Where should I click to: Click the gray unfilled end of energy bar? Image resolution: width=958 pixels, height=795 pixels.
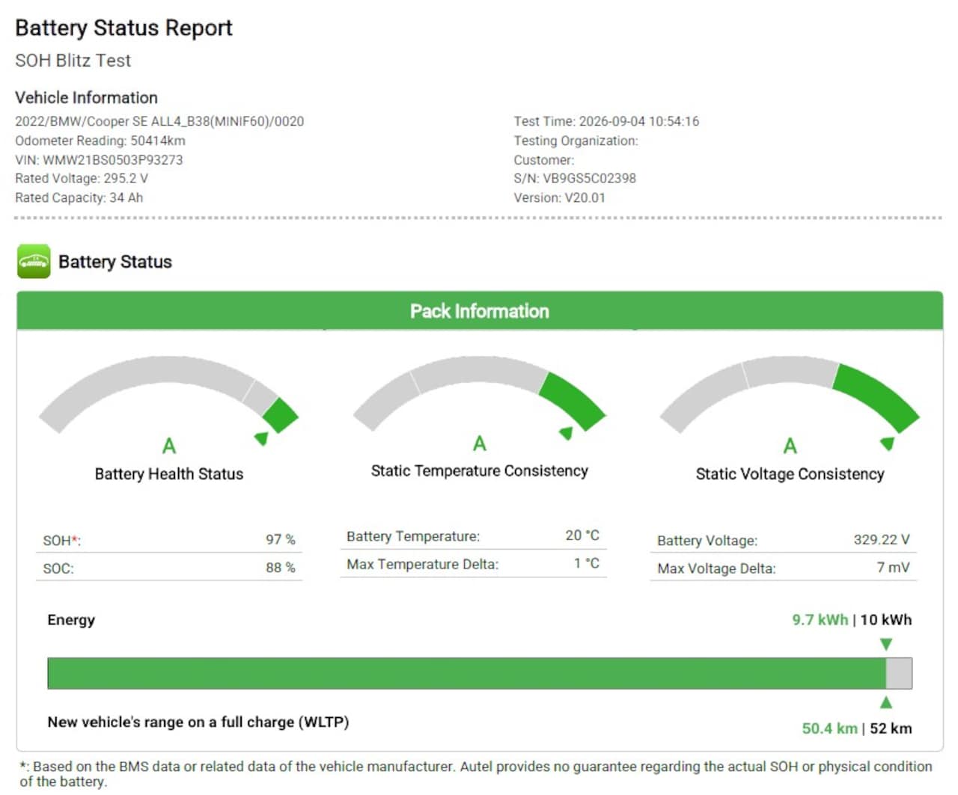pos(899,673)
